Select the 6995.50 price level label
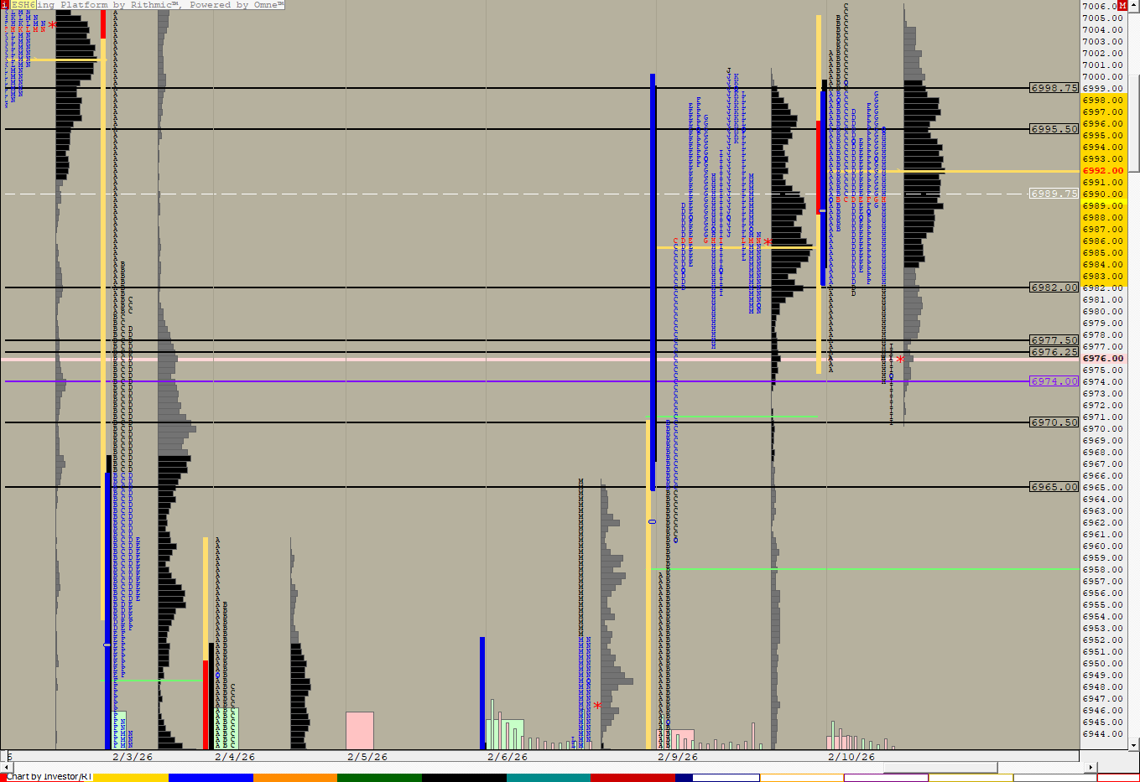 [x=1054, y=129]
